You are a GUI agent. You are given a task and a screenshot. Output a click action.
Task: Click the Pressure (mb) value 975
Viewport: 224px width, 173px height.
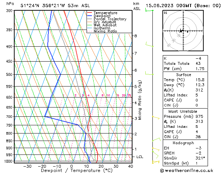[x=199, y=116]
